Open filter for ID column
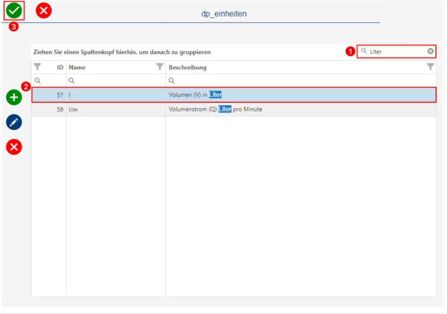 37,67
